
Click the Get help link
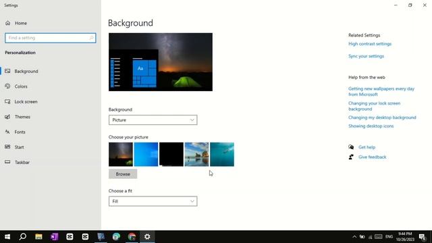pos(367,147)
